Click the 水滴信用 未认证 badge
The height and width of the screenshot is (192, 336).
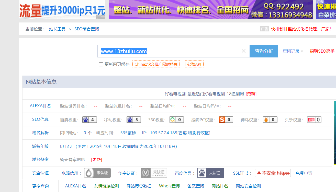point(97,173)
